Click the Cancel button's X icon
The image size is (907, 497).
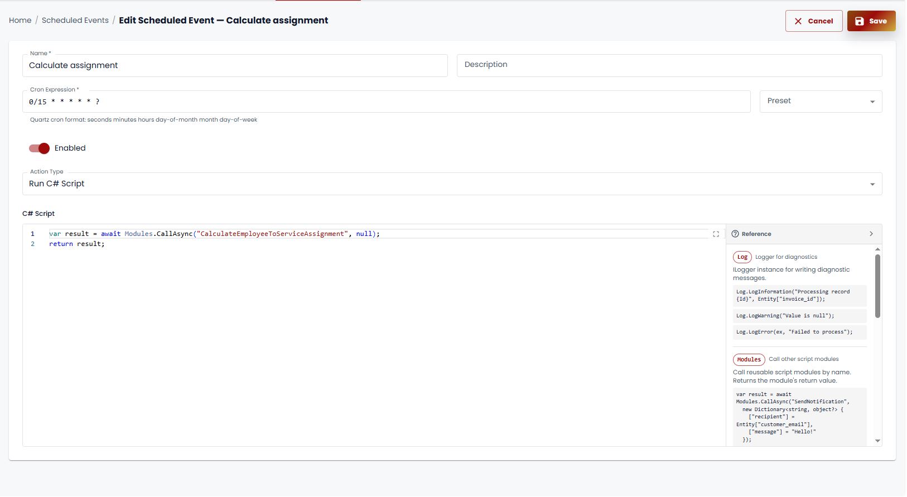point(798,21)
